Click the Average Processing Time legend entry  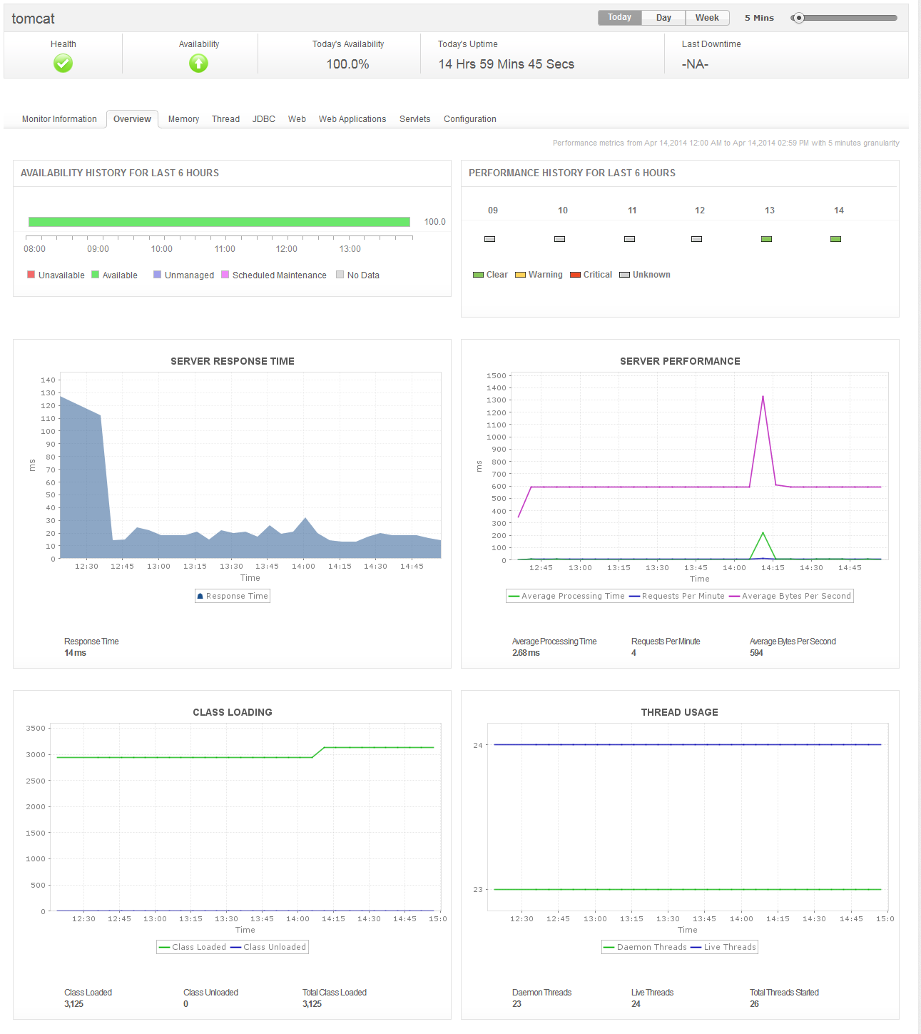(x=566, y=596)
